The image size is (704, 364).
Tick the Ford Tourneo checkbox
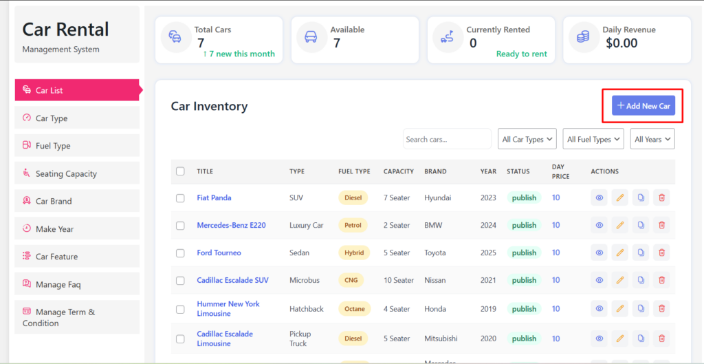tap(180, 253)
